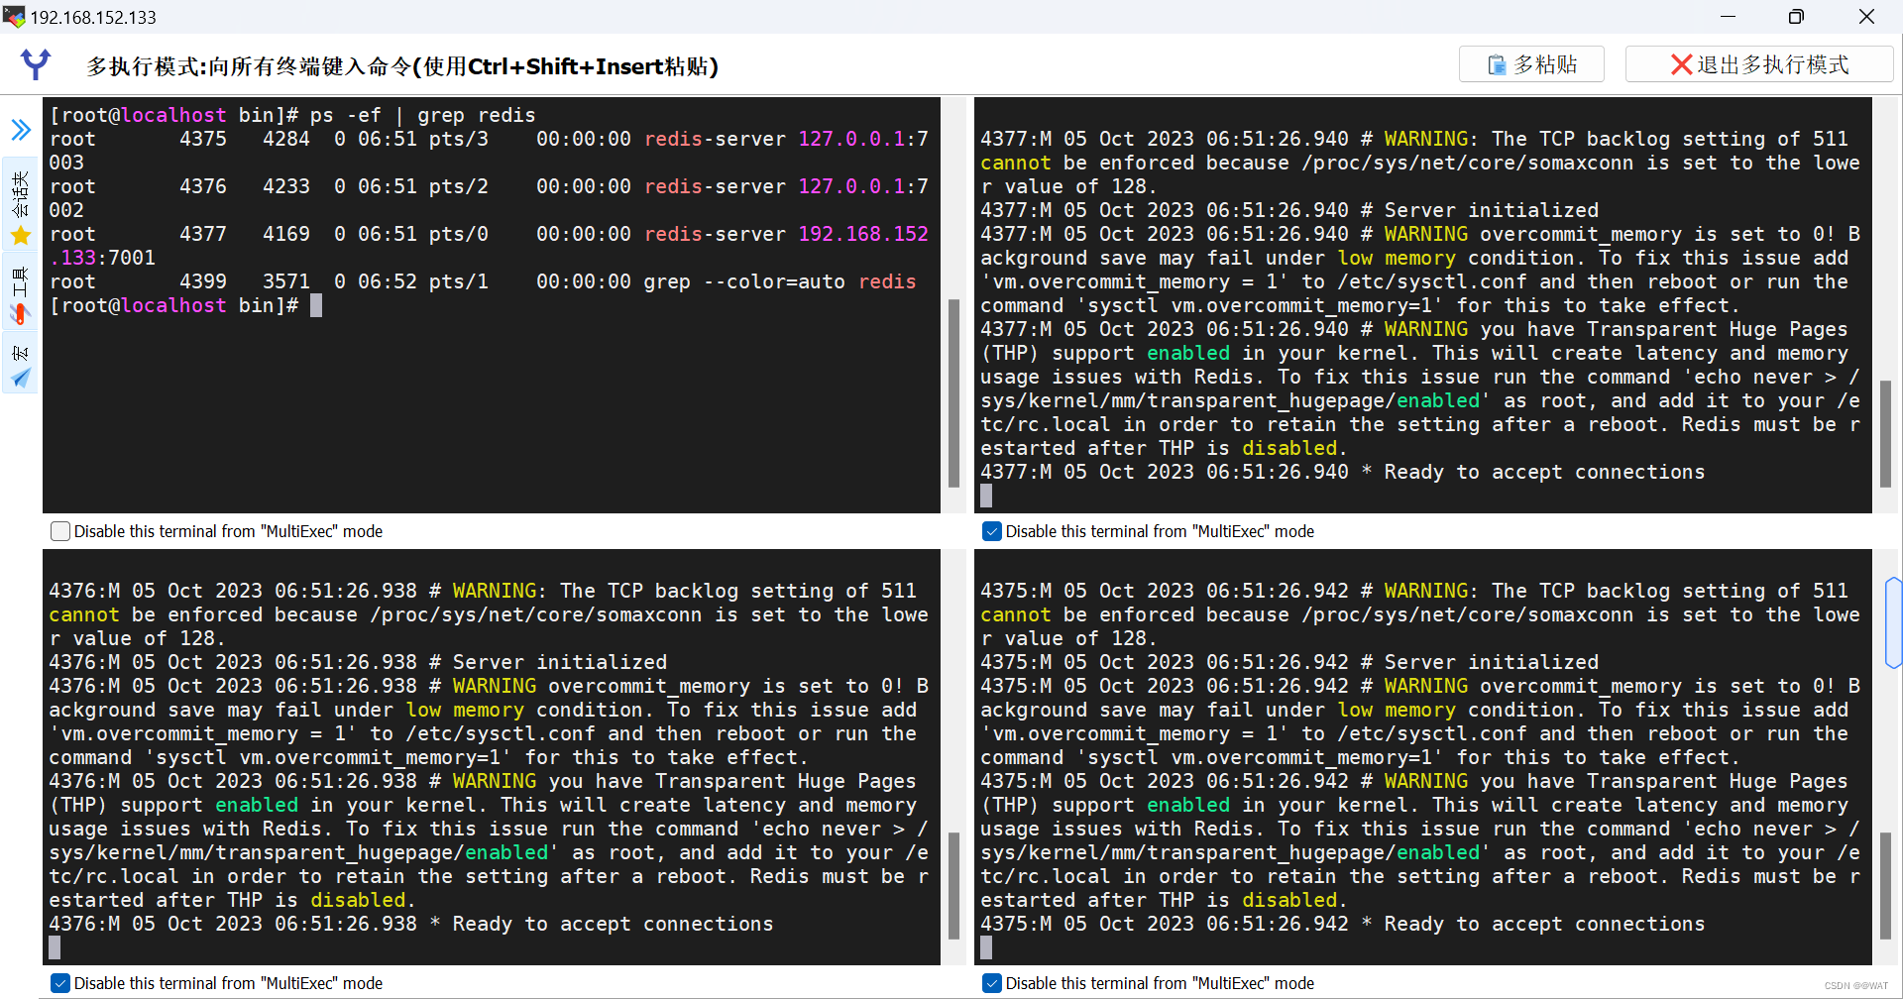Click window title '192.168.152.133'

93,17
